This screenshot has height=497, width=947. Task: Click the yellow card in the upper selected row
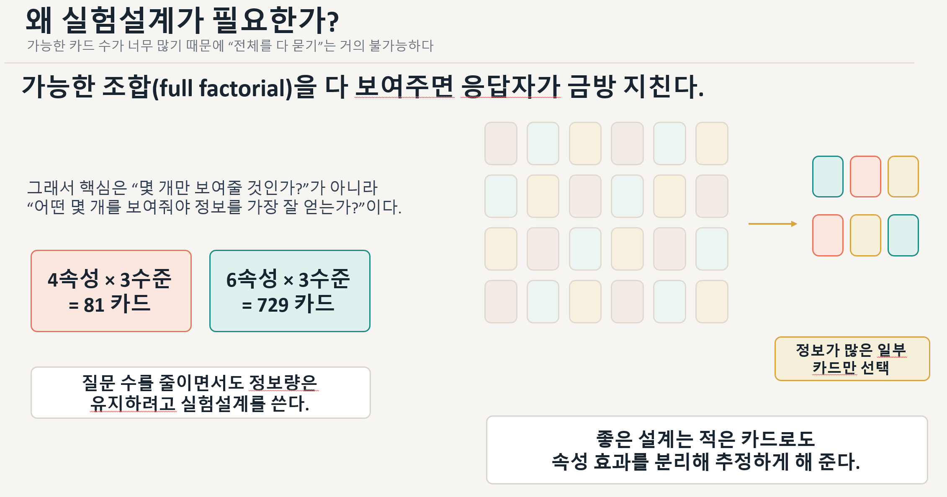pyautogui.click(x=903, y=177)
